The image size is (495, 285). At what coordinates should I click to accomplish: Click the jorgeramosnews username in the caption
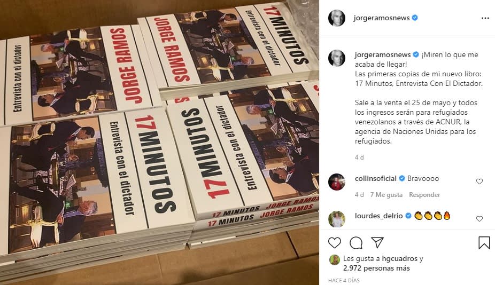click(x=383, y=54)
